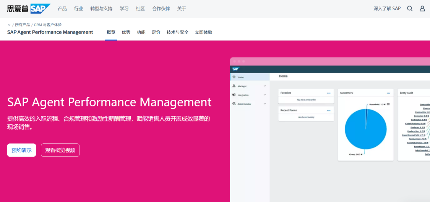430x202 pixels.
Task: Select the 功能 tab
Action: [x=141, y=32]
